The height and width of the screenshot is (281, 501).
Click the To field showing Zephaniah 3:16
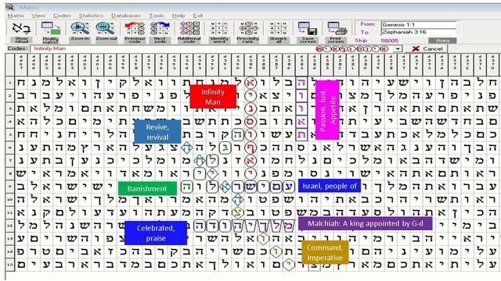click(419, 32)
